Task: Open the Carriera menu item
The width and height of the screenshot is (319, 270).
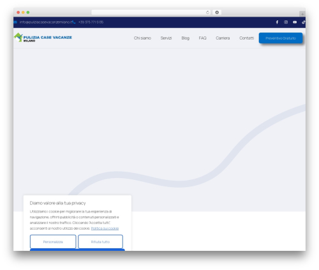Action: [x=223, y=38]
